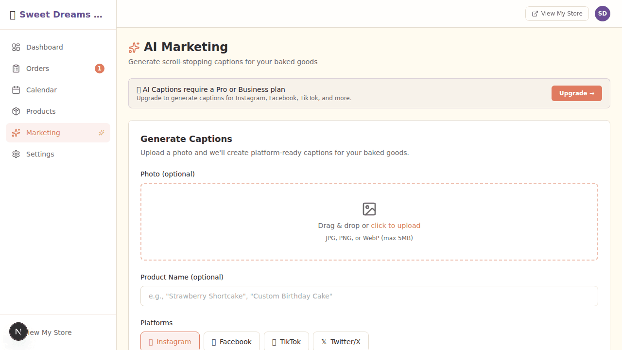Toggle the Twitter/X platform option

341,341
